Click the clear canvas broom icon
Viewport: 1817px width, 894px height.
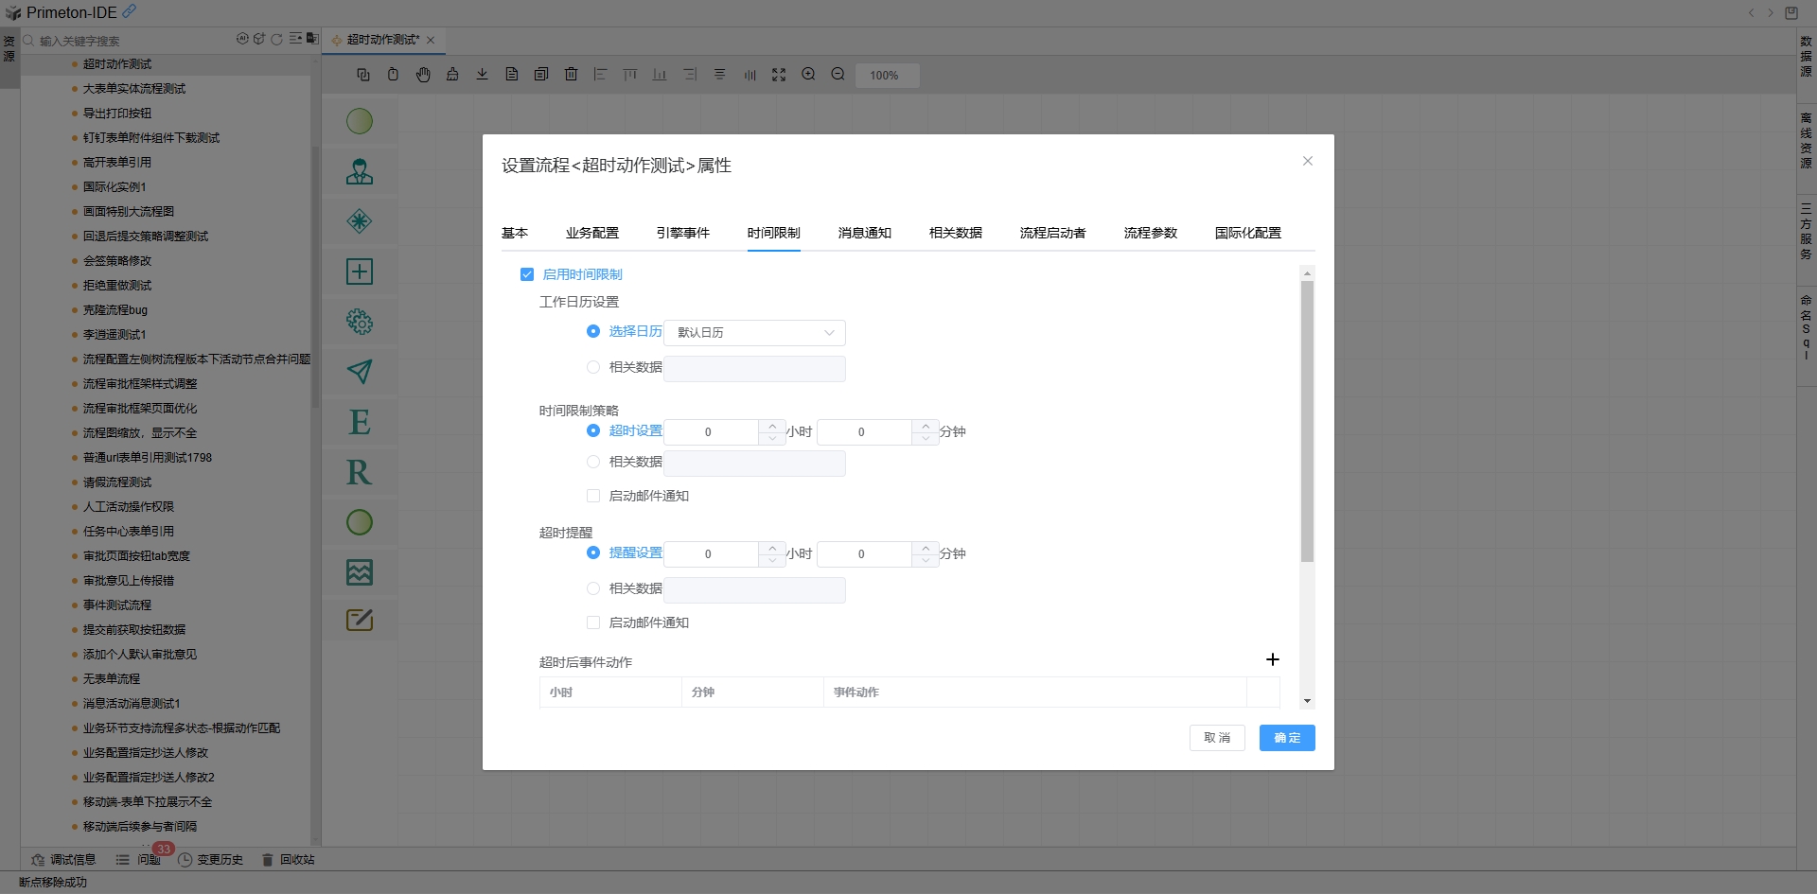point(452,75)
